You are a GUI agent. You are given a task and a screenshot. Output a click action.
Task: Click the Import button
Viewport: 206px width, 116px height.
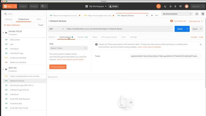[x=23, y=6]
